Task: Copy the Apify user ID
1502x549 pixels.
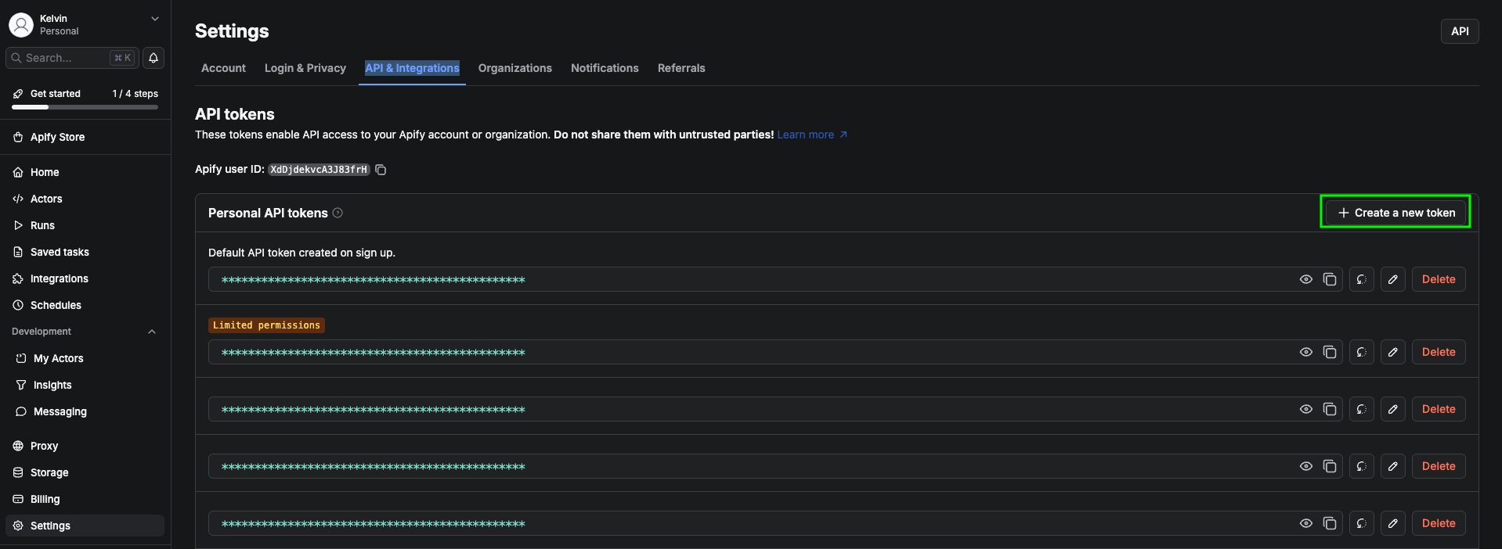Action: tap(381, 170)
